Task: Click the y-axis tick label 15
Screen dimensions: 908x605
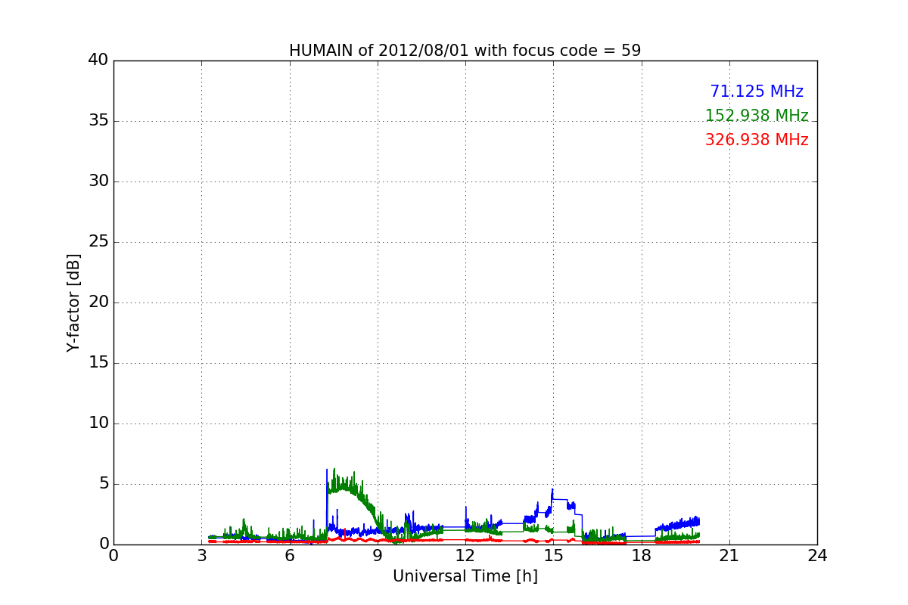Action: (98, 363)
